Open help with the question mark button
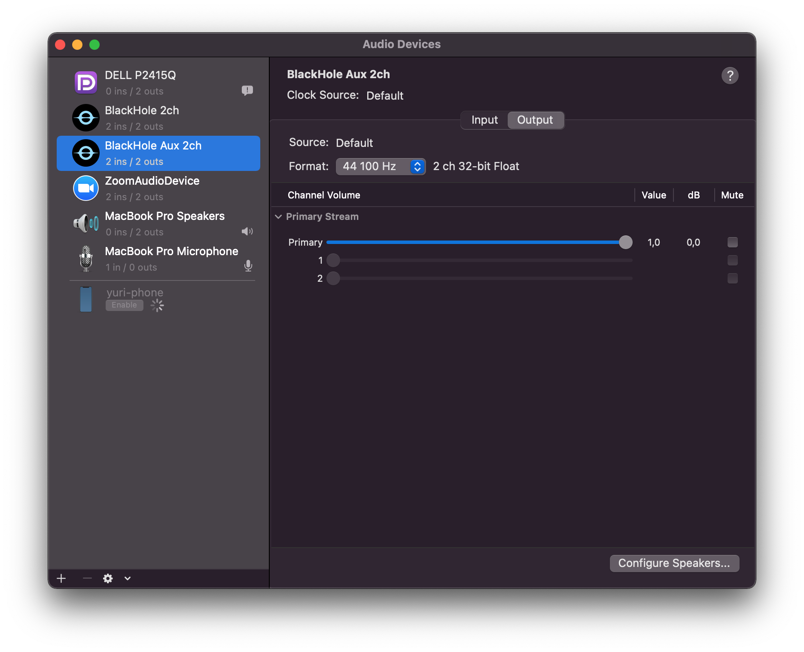 pos(730,76)
